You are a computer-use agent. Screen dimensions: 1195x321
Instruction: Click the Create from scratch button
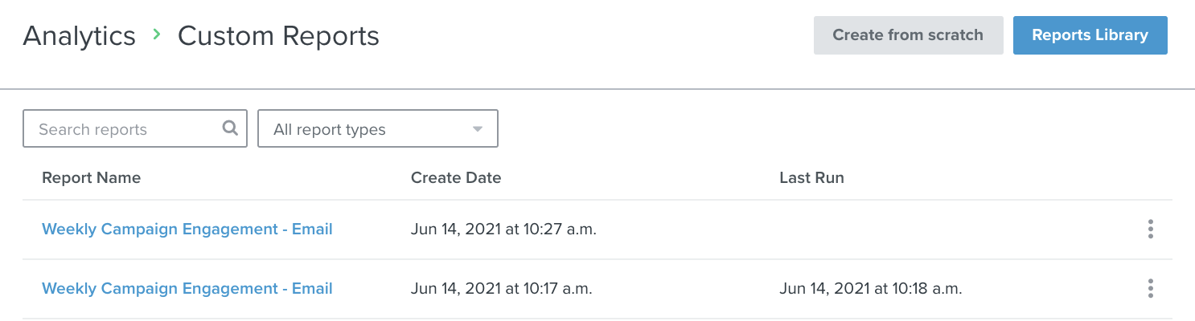(x=908, y=35)
